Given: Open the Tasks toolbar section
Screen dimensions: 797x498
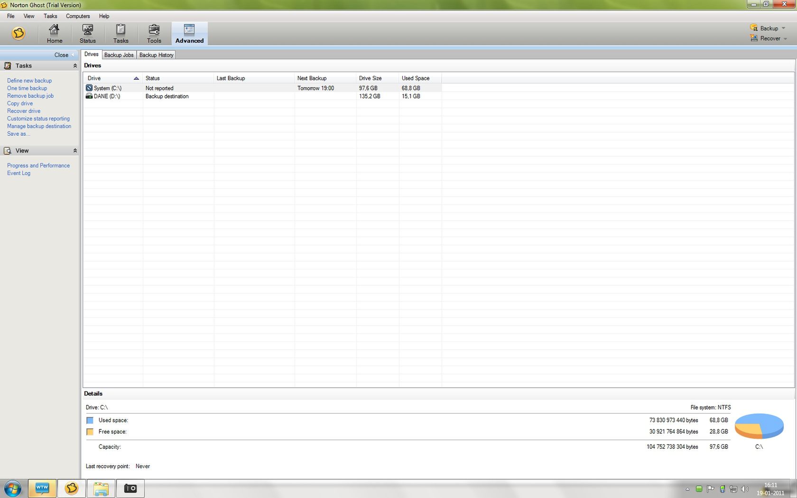Looking at the screenshot, I should (121, 34).
